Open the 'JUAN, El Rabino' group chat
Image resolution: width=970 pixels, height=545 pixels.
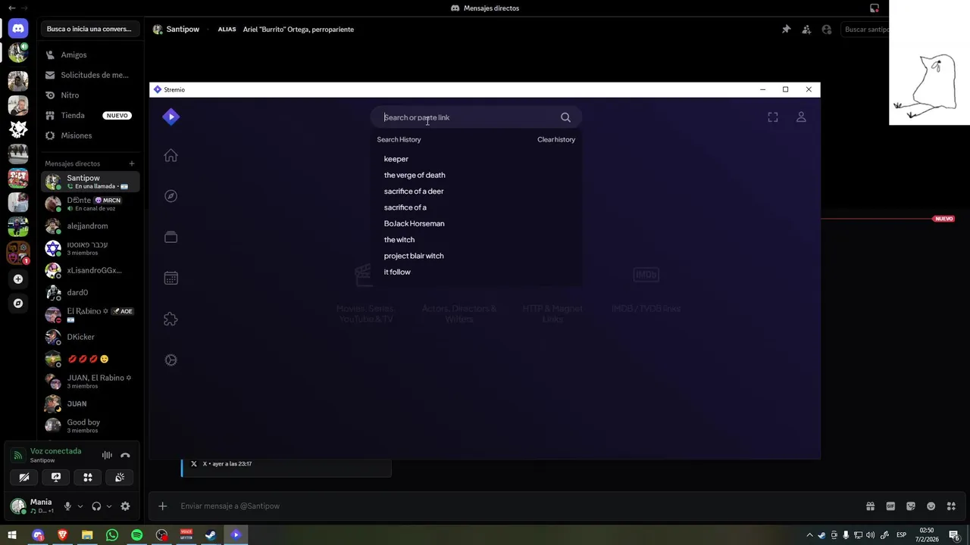click(90, 381)
